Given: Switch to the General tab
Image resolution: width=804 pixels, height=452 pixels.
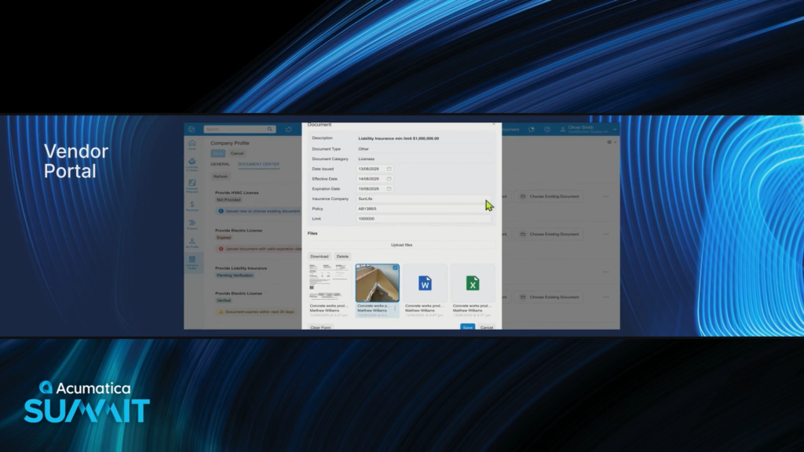Looking at the screenshot, I should (x=220, y=164).
